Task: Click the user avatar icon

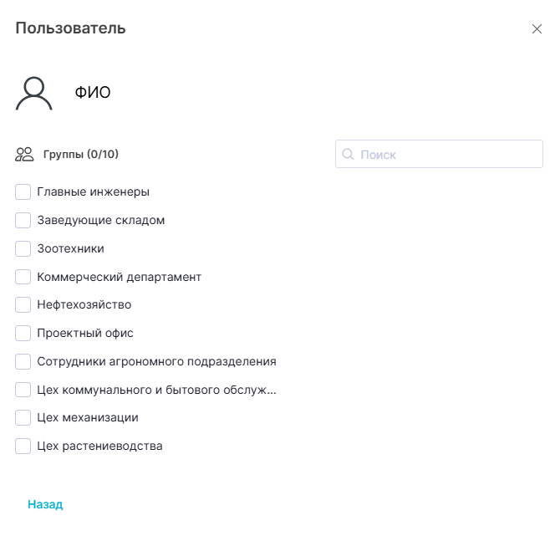Action: [x=34, y=93]
